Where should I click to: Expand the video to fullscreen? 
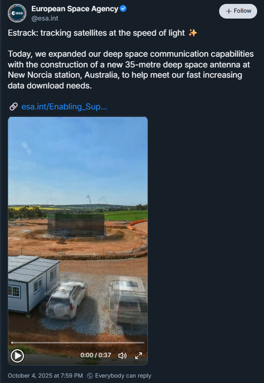(x=139, y=356)
